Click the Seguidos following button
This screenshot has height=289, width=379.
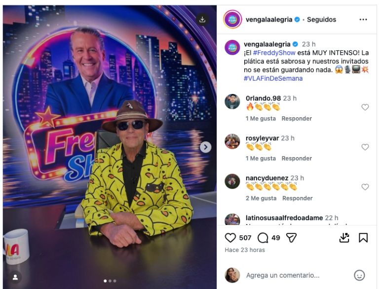(x=321, y=20)
